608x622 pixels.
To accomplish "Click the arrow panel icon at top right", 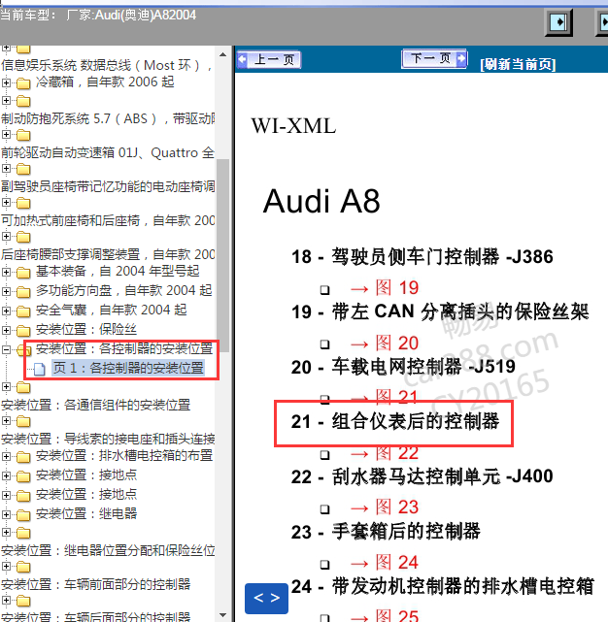I will point(558,21).
